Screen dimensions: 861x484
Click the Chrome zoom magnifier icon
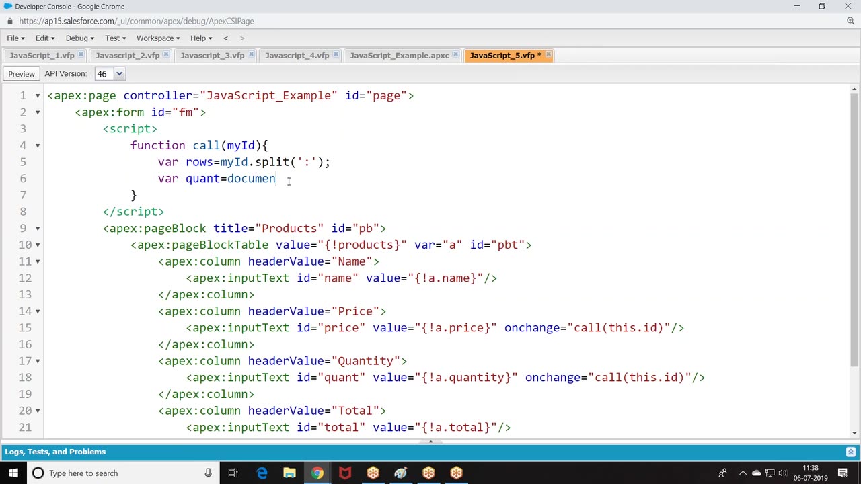[x=850, y=21]
